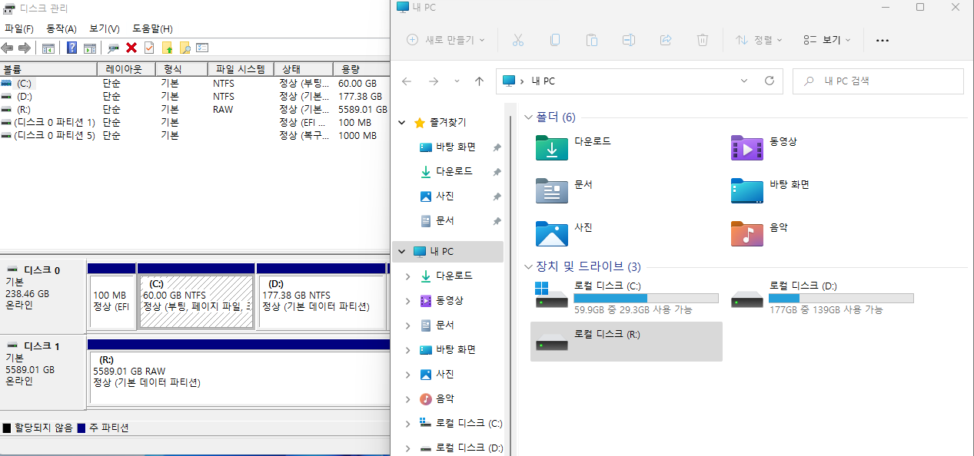Open the 보기(V) menu in Disk Management
974x456 pixels.
(x=105, y=28)
